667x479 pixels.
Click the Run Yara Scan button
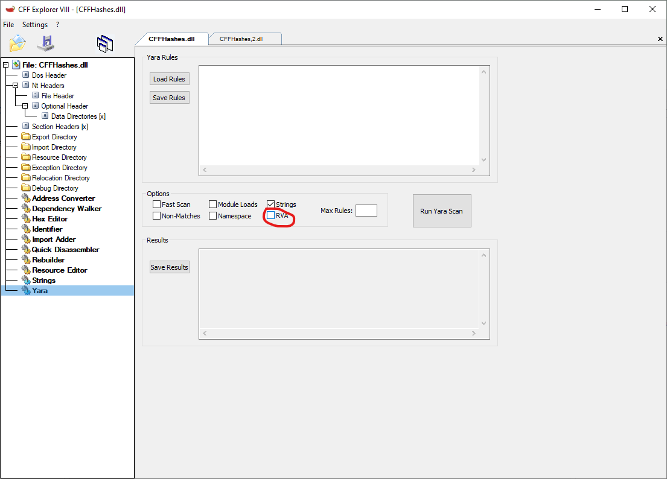click(x=441, y=211)
